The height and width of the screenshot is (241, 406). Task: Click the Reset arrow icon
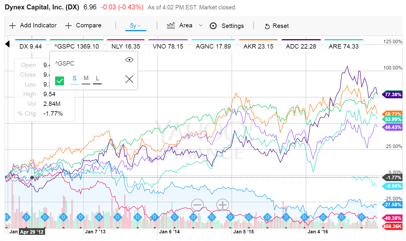point(267,26)
